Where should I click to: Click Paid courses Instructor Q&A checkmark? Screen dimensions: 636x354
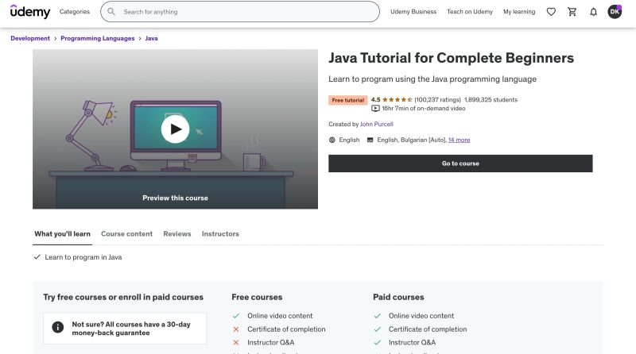(x=378, y=343)
